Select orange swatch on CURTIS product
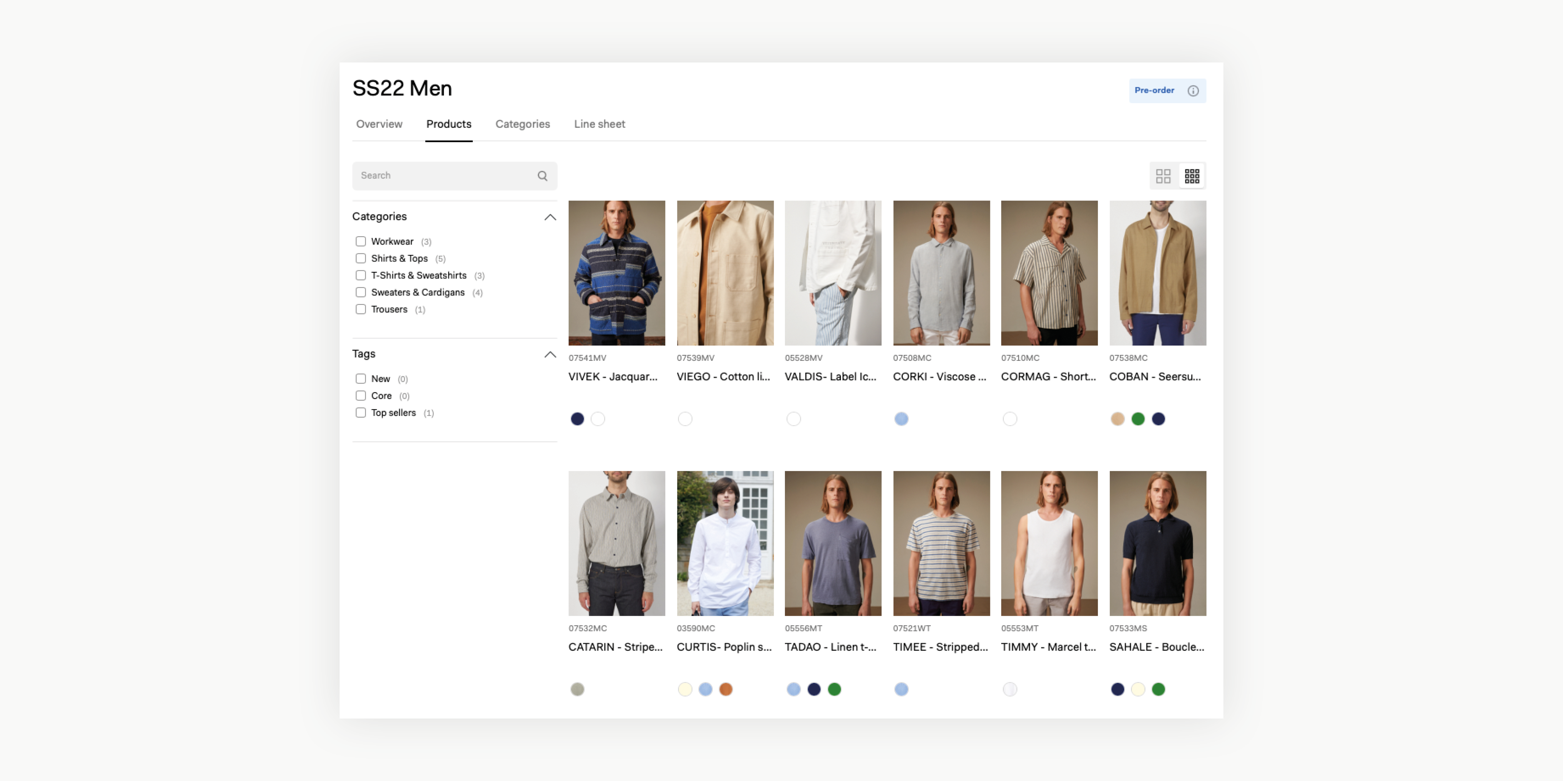 726,689
